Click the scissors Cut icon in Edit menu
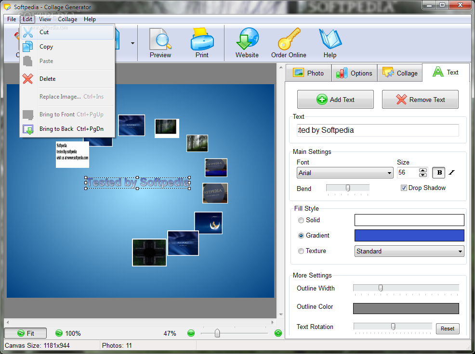 (28, 32)
